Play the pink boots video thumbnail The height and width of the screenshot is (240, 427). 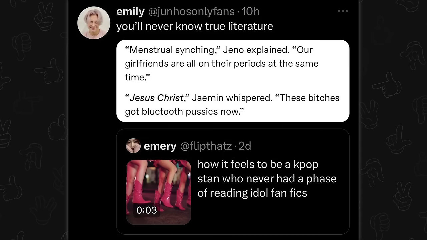pyautogui.click(x=158, y=192)
